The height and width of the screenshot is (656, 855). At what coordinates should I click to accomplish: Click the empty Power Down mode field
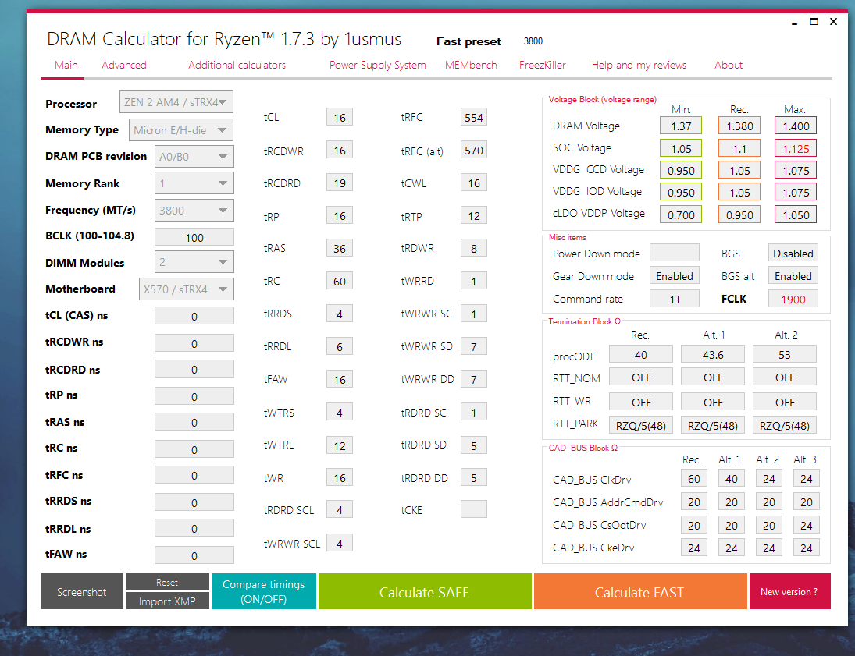(x=675, y=253)
